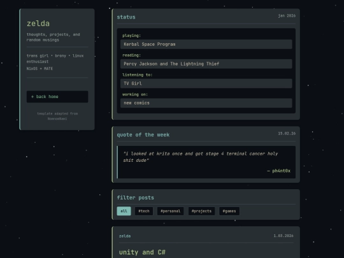
Task: Select the all filter tag
Action: tap(124, 211)
